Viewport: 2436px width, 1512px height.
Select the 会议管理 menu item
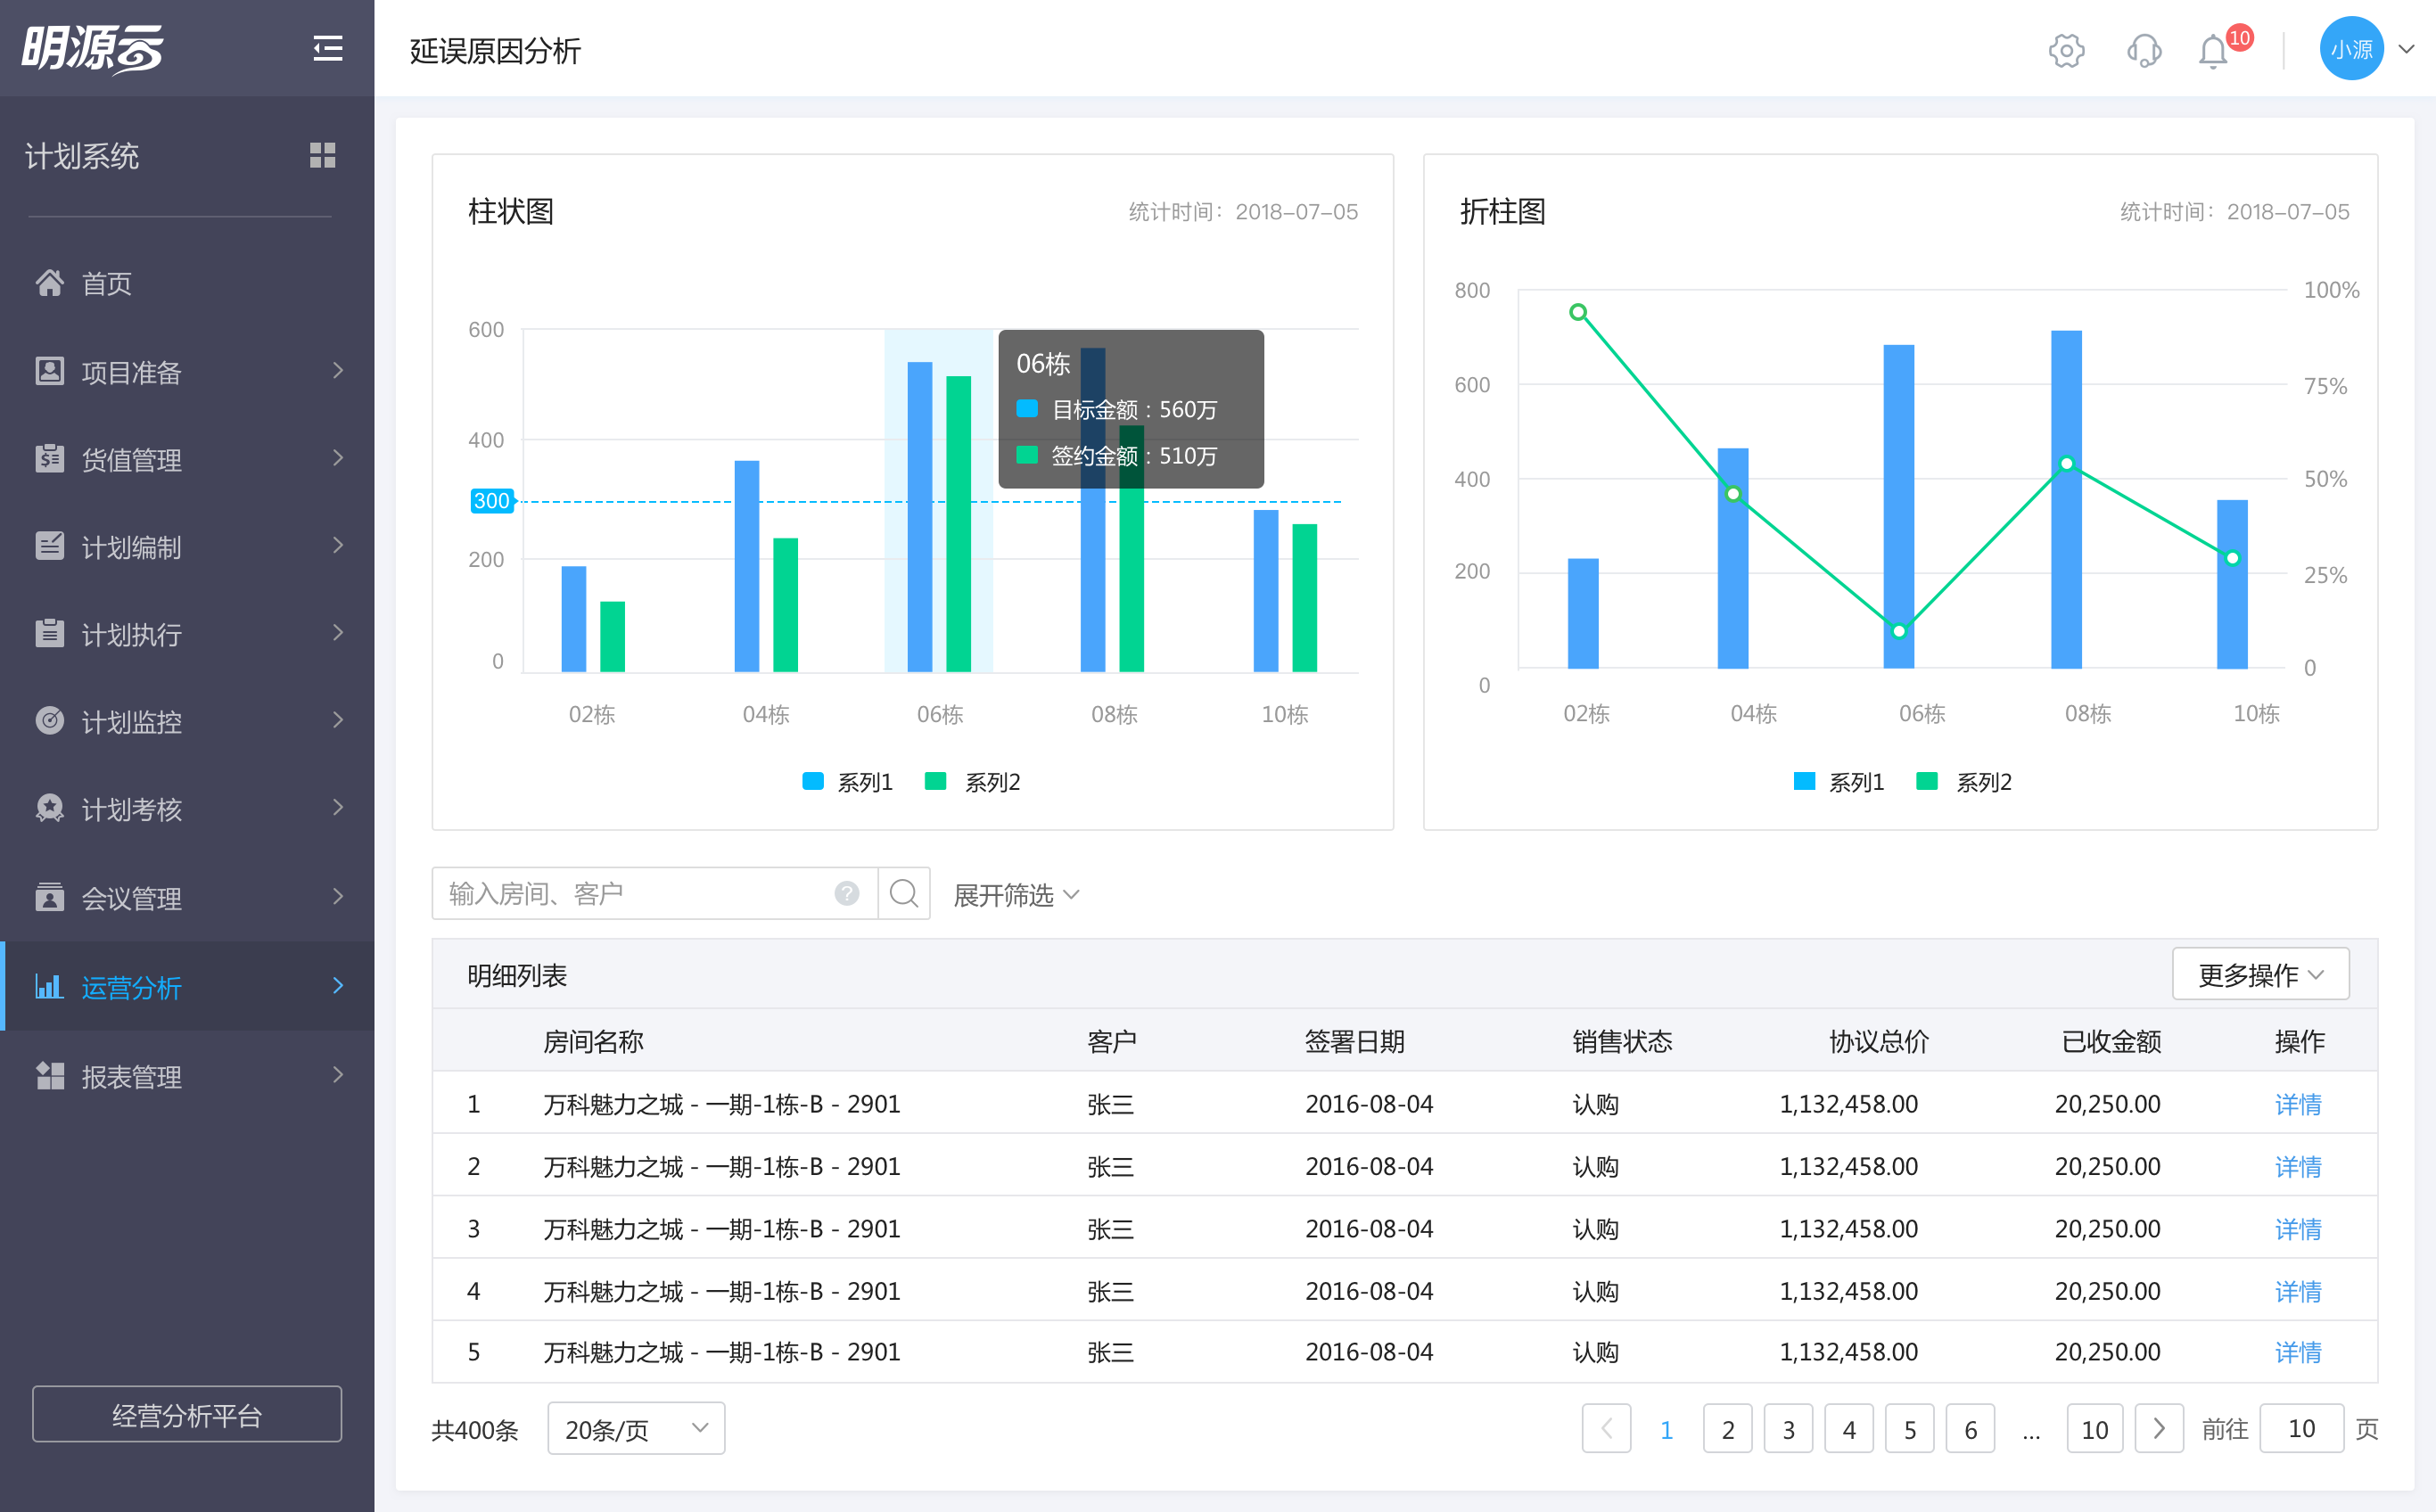coord(187,897)
